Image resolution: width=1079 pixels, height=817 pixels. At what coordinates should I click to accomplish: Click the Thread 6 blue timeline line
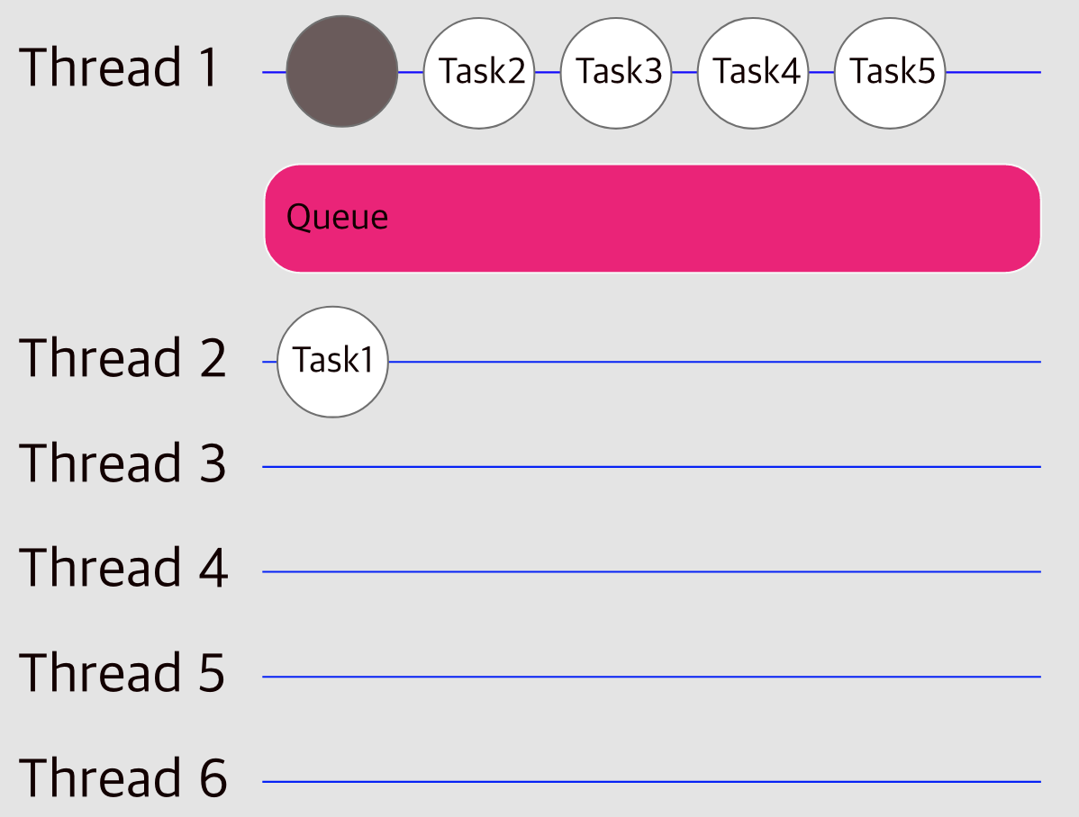651,781
